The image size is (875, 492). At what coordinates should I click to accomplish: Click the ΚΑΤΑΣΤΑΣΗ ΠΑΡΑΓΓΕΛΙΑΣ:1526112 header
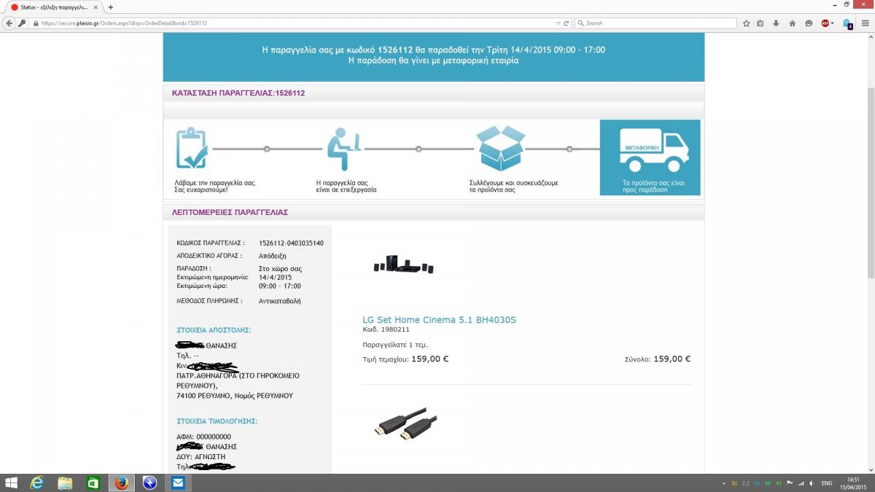pos(238,93)
